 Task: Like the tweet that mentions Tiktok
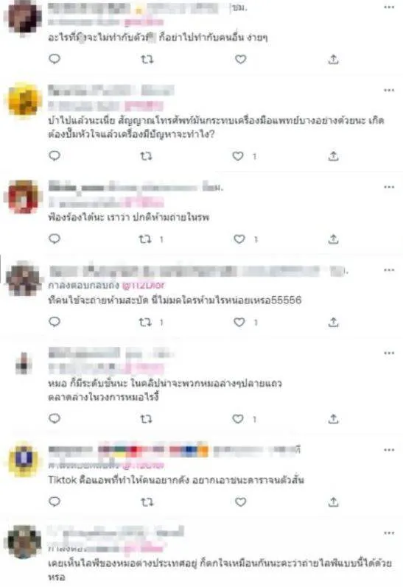coord(240,502)
